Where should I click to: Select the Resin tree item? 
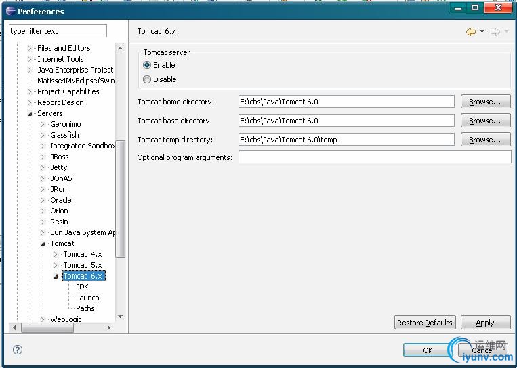tap(59, 222)
